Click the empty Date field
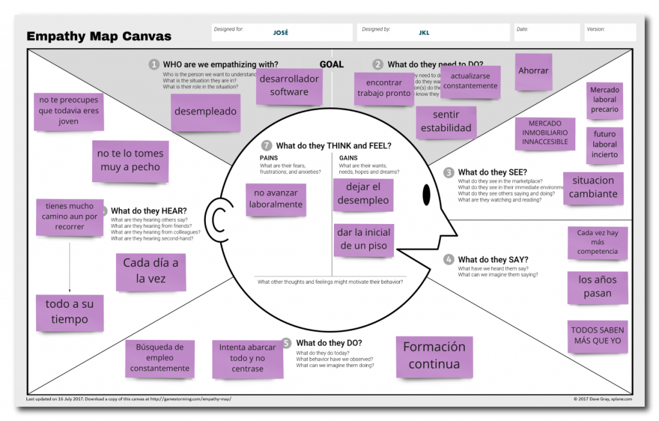659x421 pixels. [x=547, y=32]
